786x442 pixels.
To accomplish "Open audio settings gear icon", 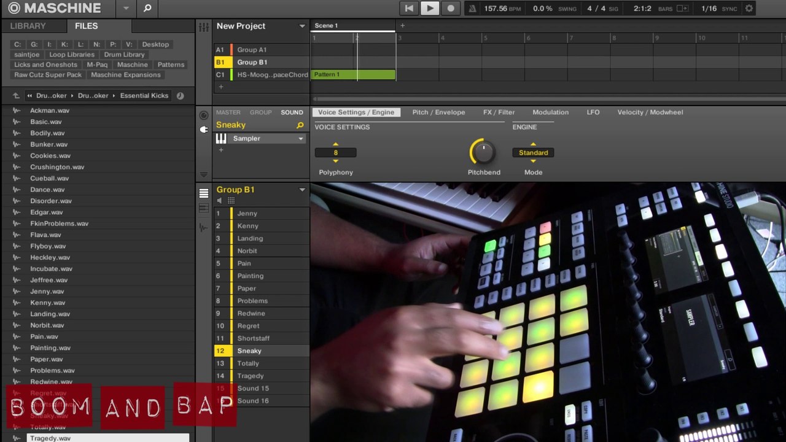I will (x=749, y=9).
